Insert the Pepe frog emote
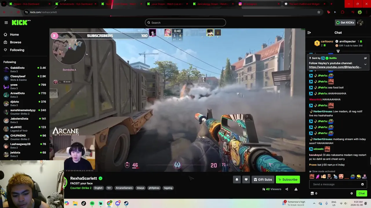This screenshot has width=371, height=208. [x=352, y=177]
